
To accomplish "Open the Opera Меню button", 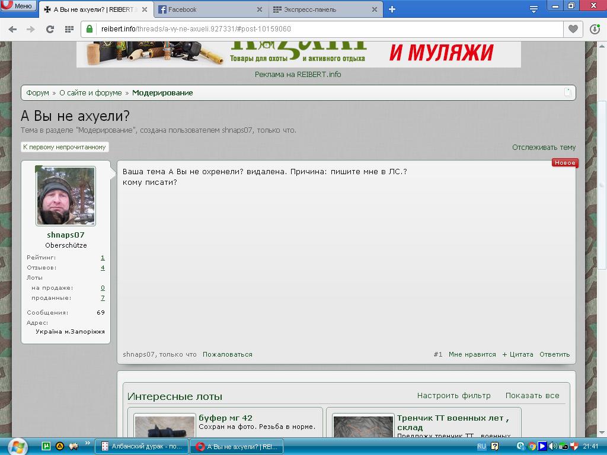I will pyautogui.click(x=18, y=6).
